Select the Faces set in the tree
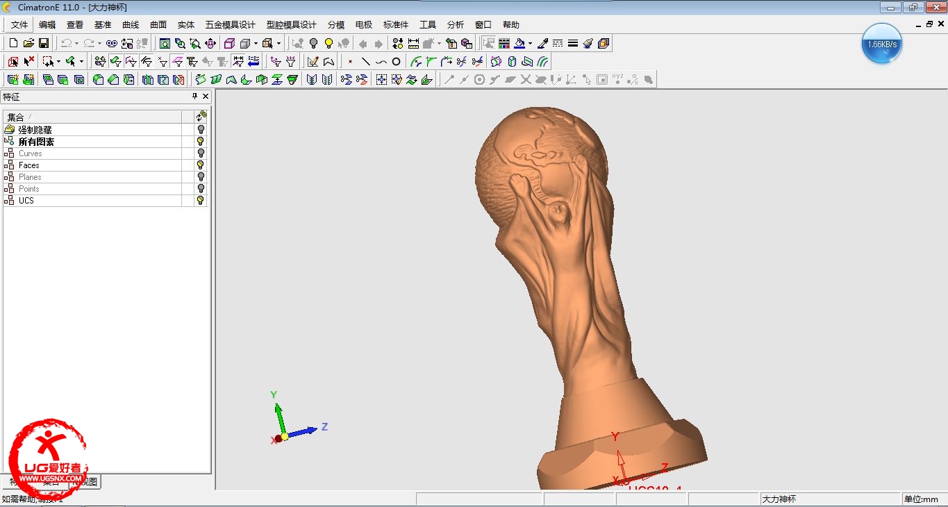Screen dimensions: 948x507 click(x=29, y=165)
